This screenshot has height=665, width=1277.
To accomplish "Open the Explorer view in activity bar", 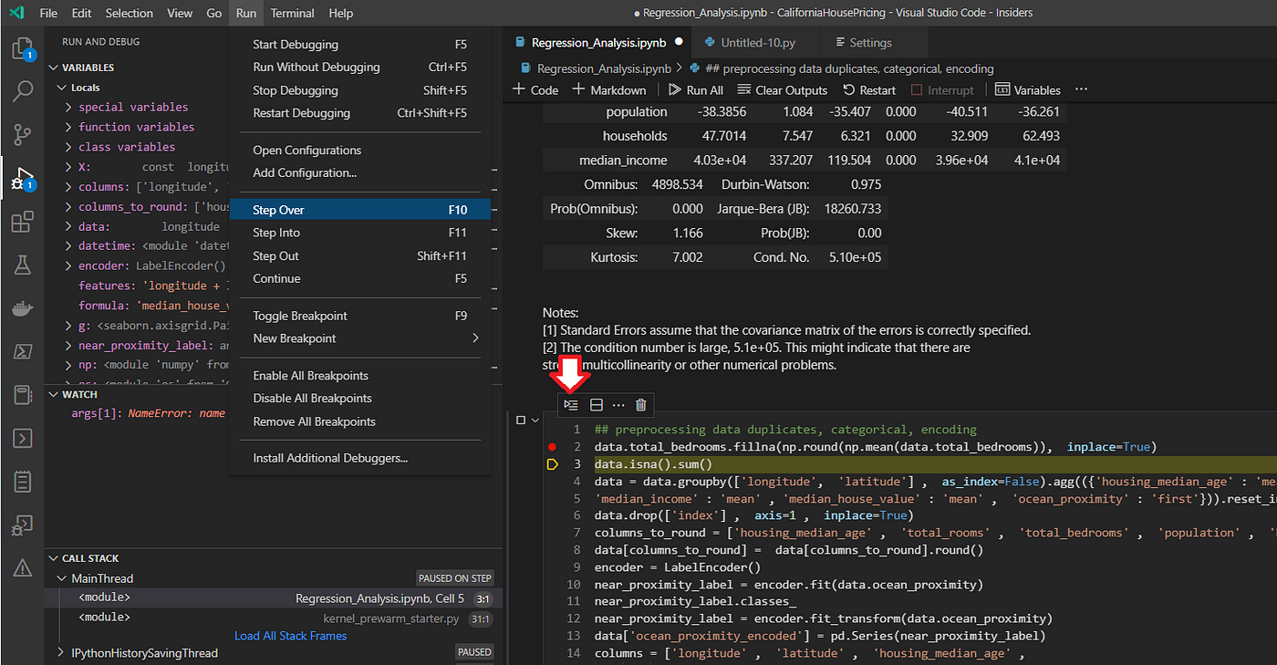I will point(22,48).
